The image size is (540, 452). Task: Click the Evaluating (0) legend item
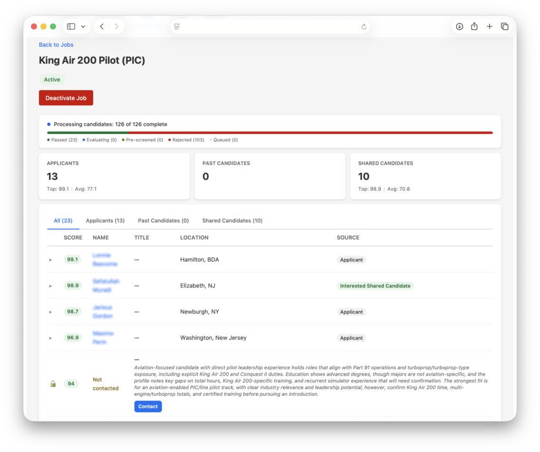100,140
